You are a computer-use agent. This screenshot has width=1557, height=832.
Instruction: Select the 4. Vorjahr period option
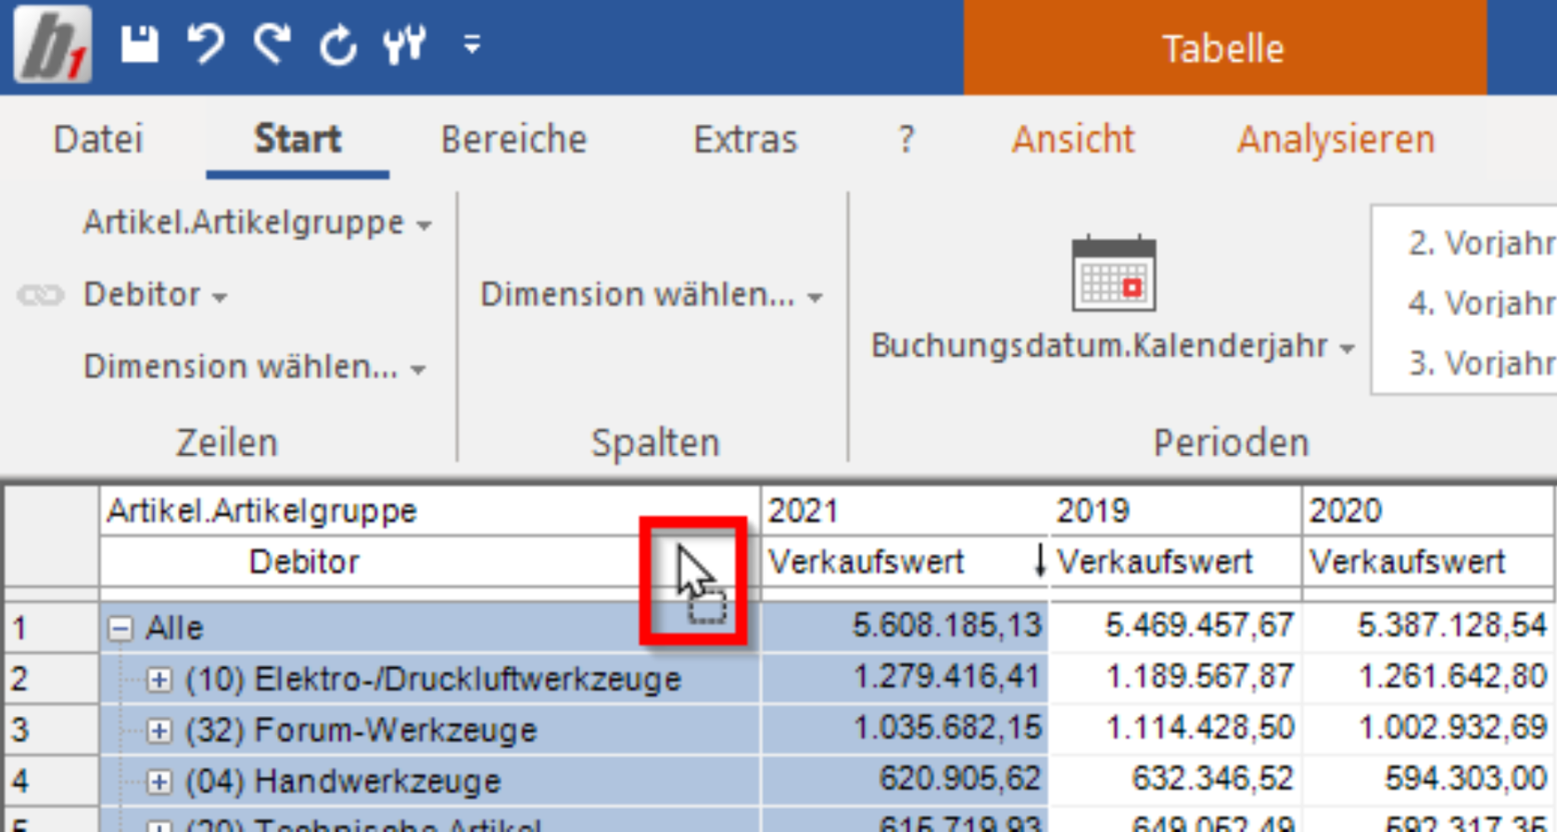(x=1481, y=303)
